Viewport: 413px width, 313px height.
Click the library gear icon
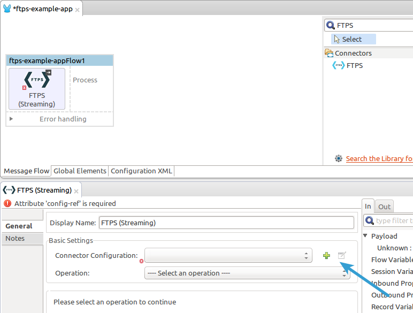[338, 158]
